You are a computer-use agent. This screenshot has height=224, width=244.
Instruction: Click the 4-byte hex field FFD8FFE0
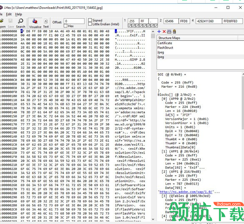coord(232,21)
